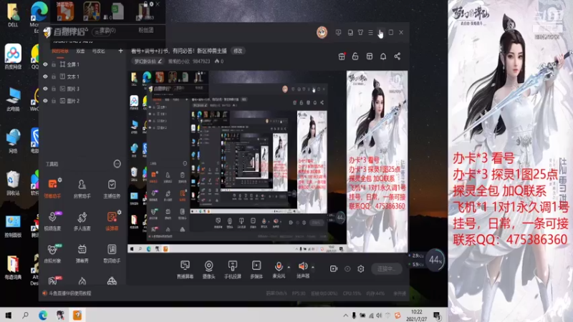Hide the 图片 2 source layer
Viewport: 573px width, 322px height.
45,100
